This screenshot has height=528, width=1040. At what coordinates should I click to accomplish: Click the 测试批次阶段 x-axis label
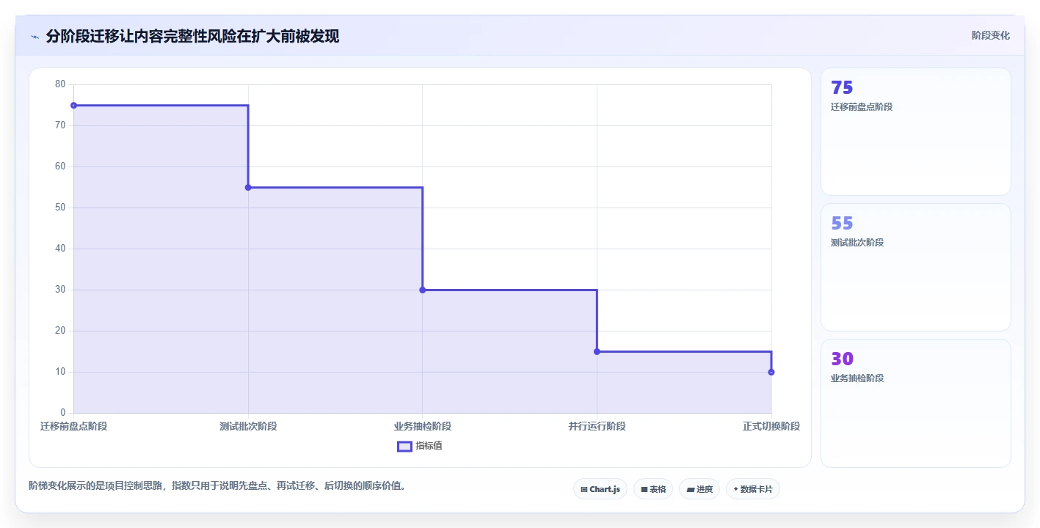point(248,426)
